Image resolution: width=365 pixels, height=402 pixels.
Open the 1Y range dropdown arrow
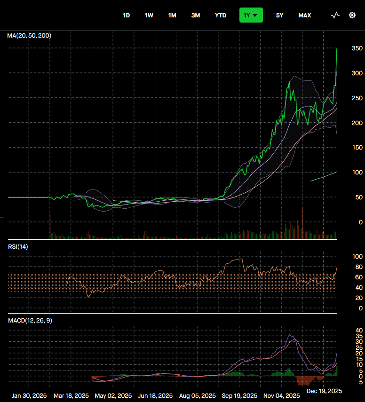coord(255,16)
